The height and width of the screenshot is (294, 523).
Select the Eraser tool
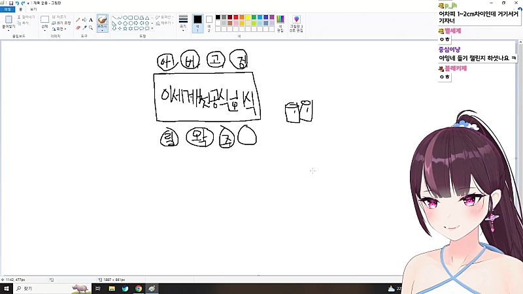tap(77, 27)
